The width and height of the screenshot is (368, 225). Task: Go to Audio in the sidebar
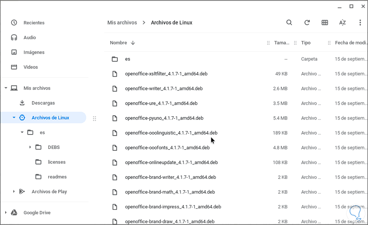[x=30, y=37]
